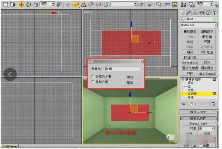Click the 优化 modifier button
The width and height of the screenshot is (222, 149).
click(x=207, y=62)
